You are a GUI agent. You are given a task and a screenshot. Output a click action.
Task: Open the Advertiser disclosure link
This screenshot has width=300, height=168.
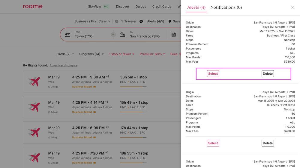coord(63,65)
